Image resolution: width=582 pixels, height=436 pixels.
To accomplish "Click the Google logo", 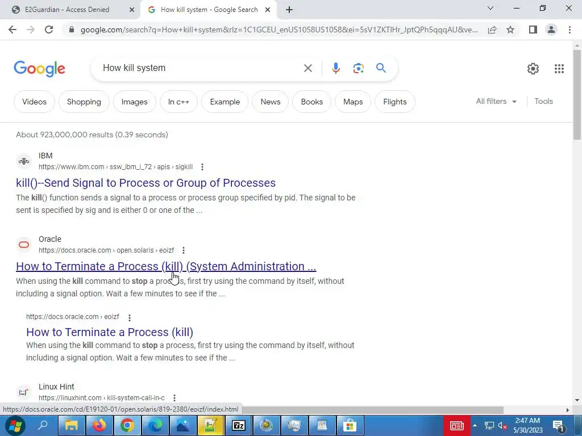I will click(x=40, y=69).
